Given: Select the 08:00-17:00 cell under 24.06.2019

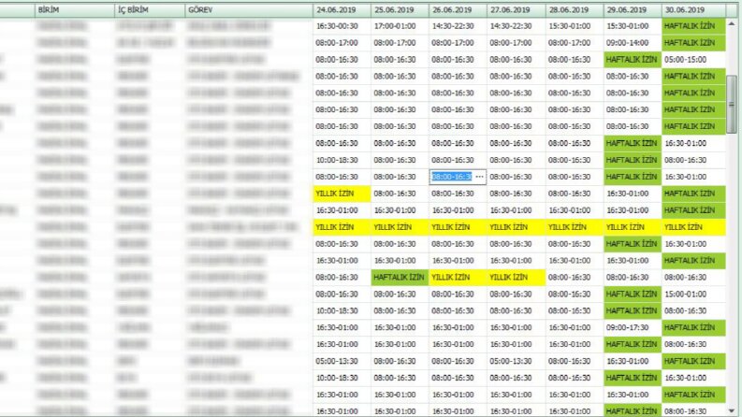Looking at the screenshot, I should (x=342, y=43).
